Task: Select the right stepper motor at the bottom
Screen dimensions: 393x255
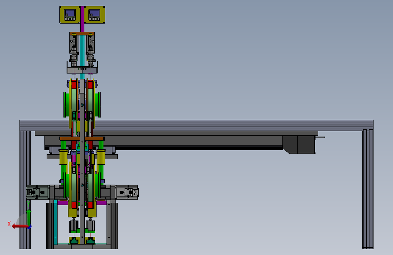Action: [91, 225]
